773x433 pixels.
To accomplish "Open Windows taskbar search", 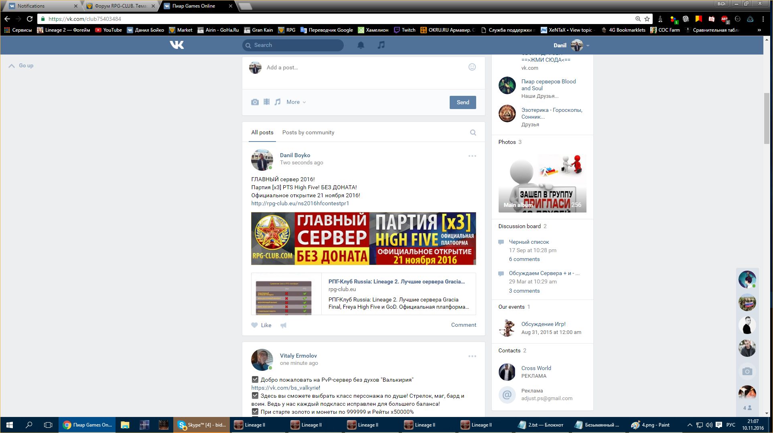I will (29, 425).
